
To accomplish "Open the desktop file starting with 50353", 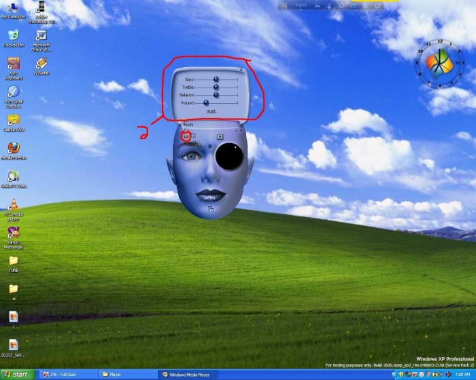I will coord(14,348).
